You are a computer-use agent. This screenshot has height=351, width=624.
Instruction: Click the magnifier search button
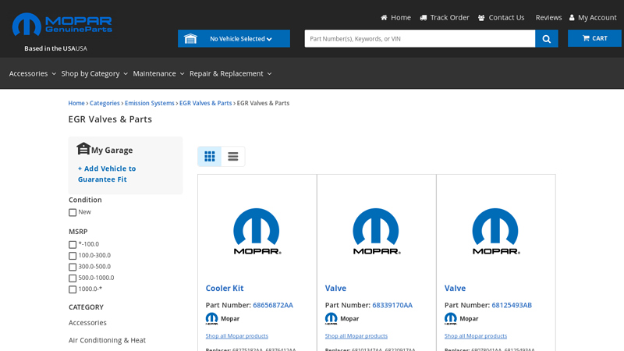point(546,38)
